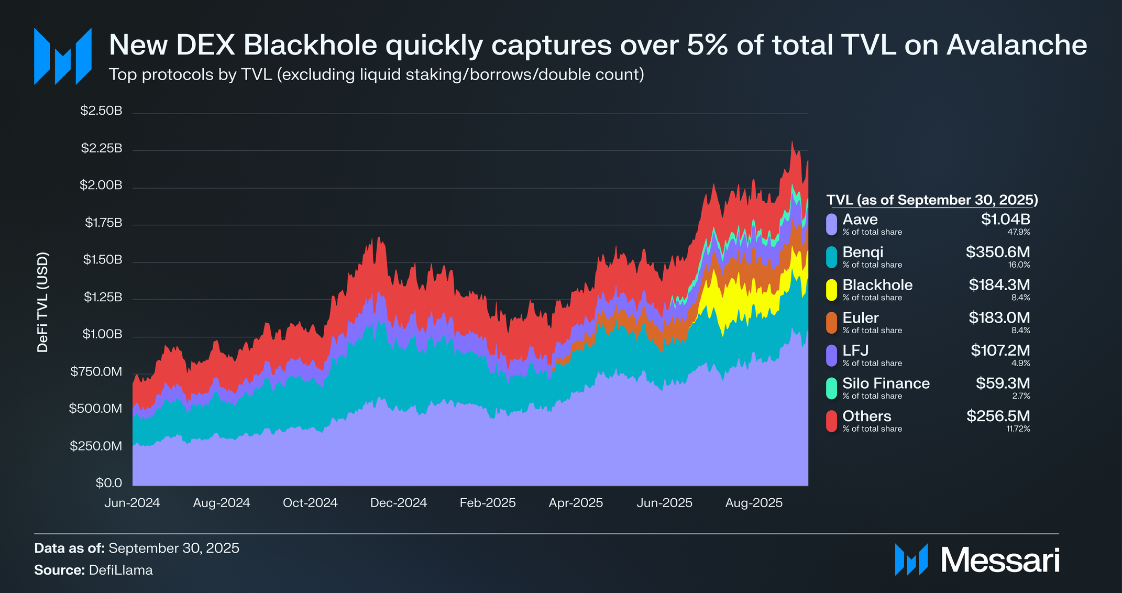Click the DefiLlama source text

tap(120, 570)
